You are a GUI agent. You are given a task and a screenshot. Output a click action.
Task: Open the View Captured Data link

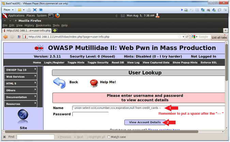click(x=156, y=62)
